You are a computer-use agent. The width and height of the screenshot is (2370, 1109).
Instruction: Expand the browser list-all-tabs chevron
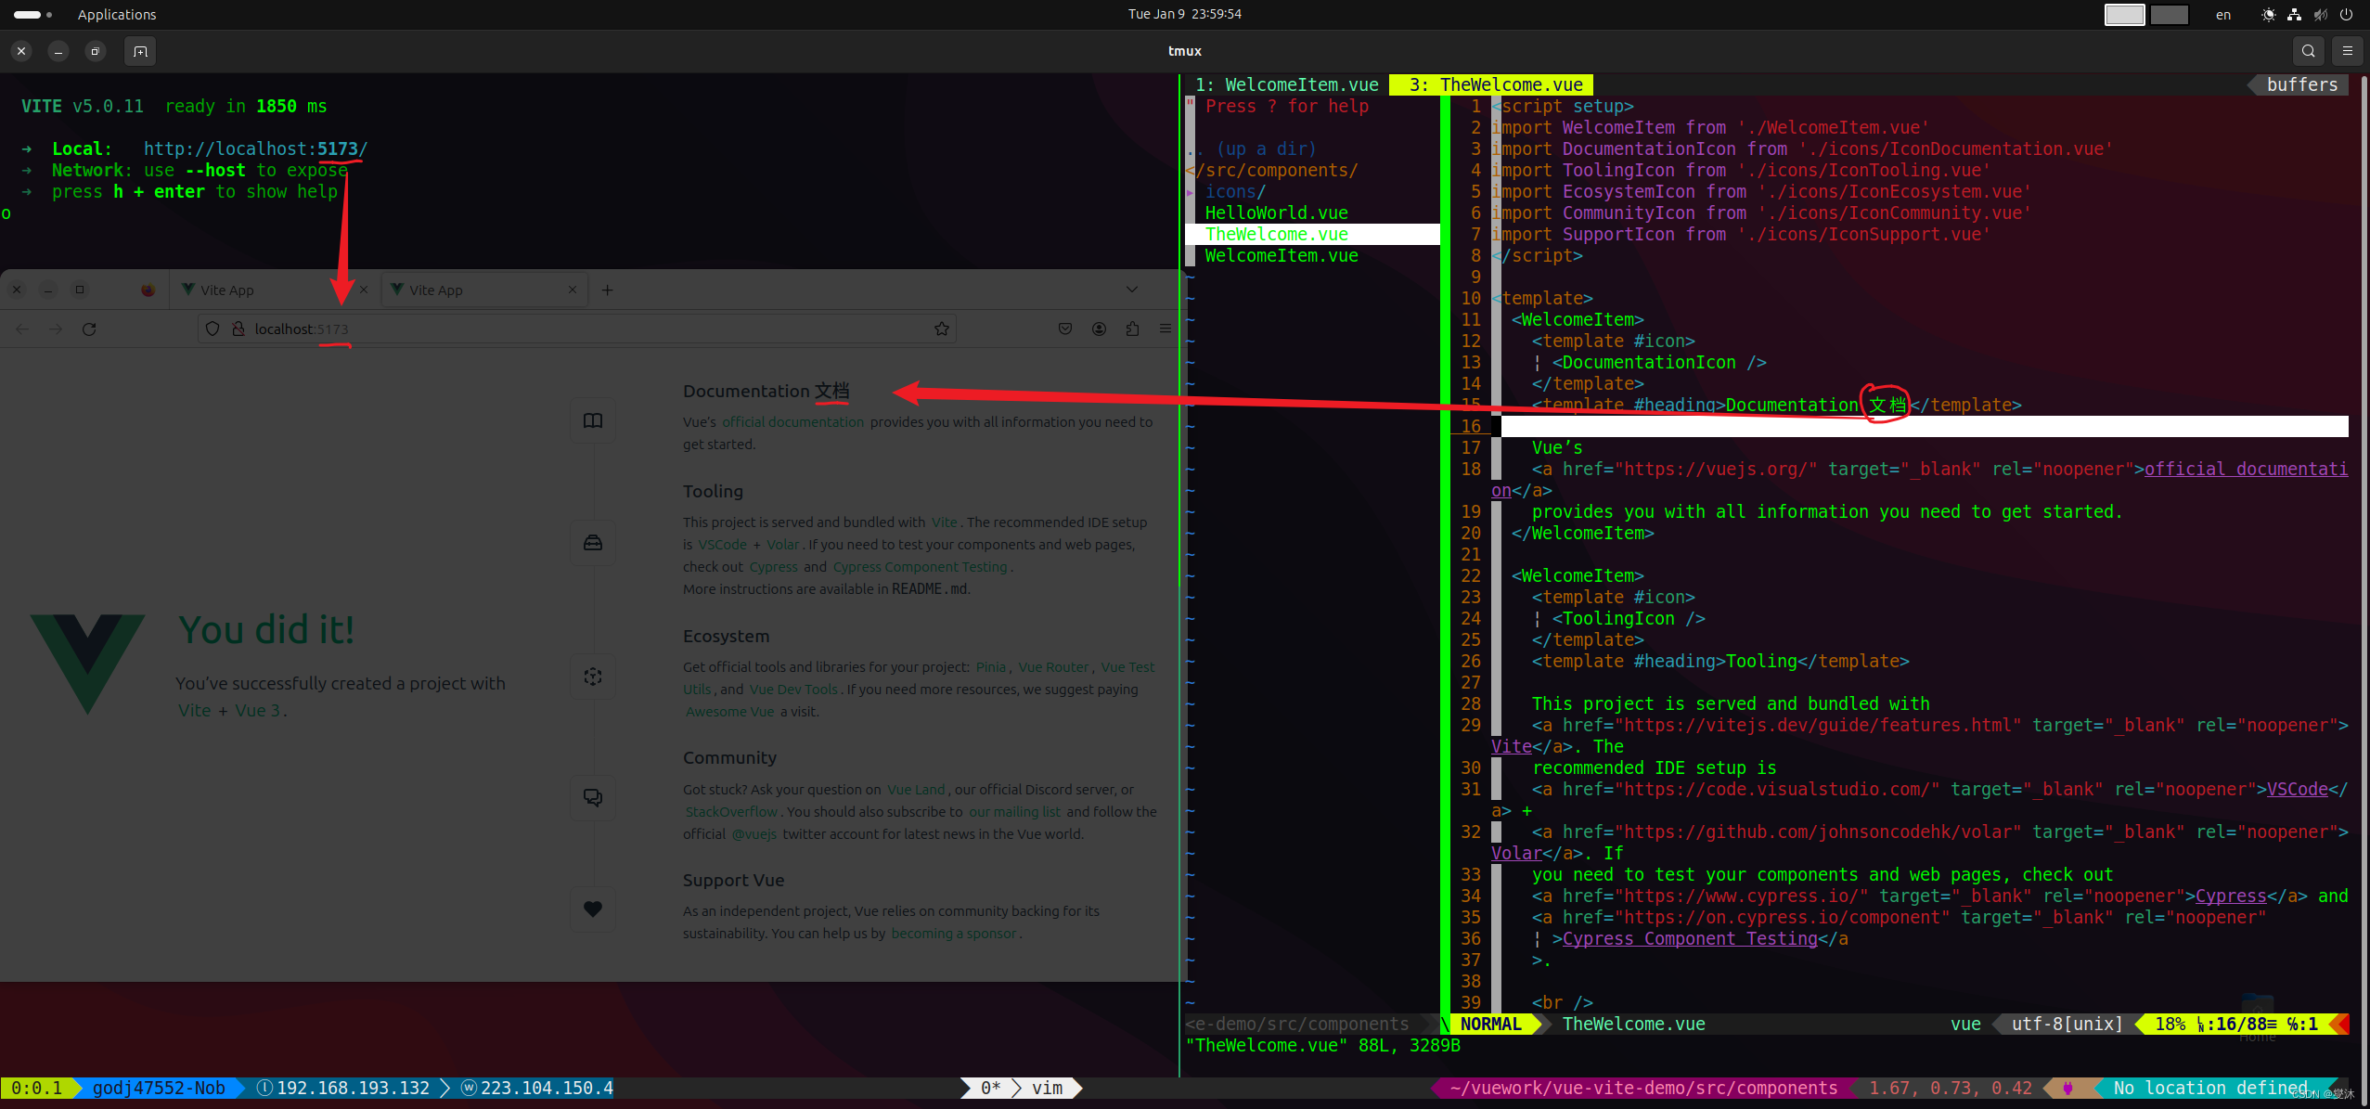(1131, 290)
